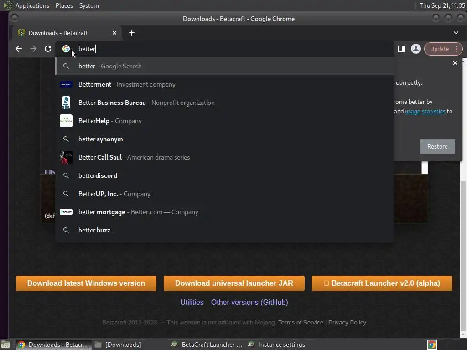Close the Downloads - Betacraft tab

point(114,33)
